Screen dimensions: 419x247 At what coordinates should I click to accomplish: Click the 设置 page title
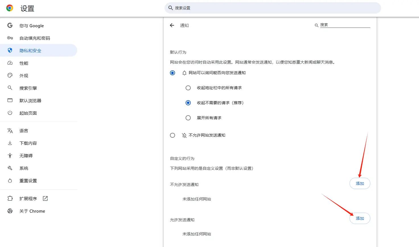[x=27, y=9]
